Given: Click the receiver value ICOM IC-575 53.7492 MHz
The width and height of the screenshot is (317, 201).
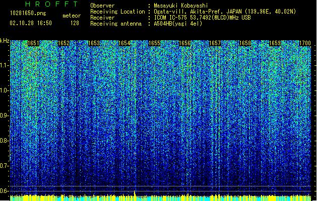Looking at the screenshot, I should coord(202,18).
